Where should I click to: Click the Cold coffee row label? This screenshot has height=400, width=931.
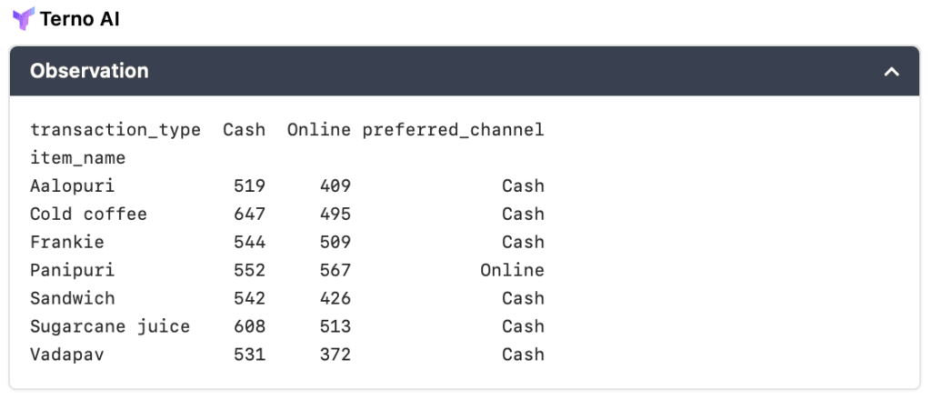(88, 215)
